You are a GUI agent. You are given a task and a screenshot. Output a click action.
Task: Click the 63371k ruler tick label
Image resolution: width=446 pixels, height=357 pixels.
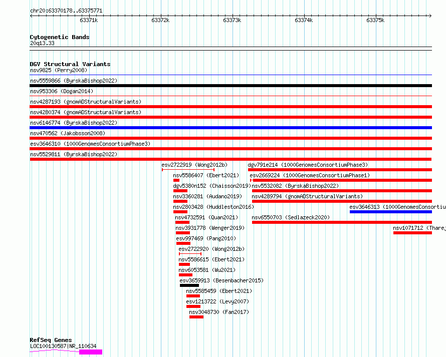[89, 20]
